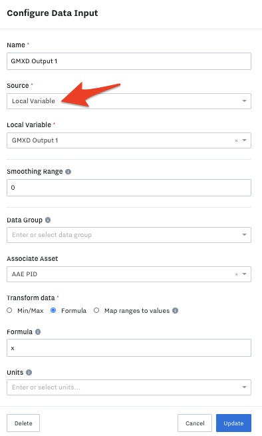Open the Source dropdown showing Local Variable

coord(129,101)
